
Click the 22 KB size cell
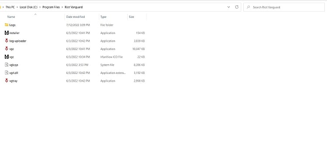click(141, 57)
